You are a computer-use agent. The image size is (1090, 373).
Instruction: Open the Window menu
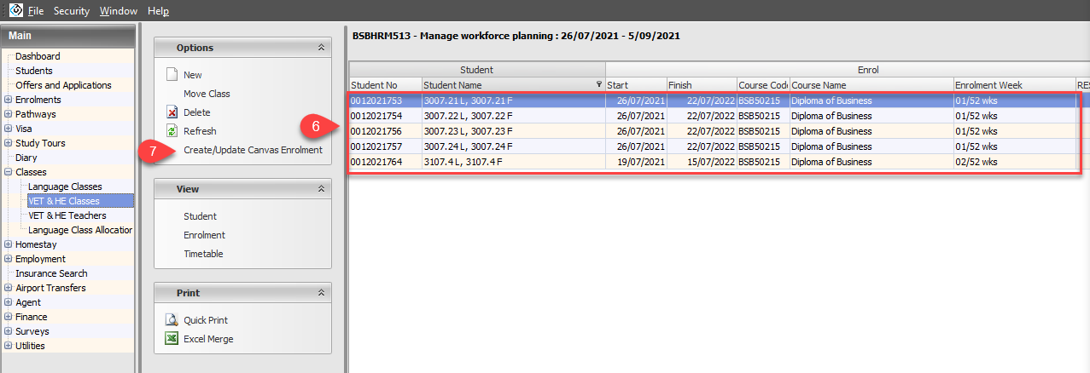pyautogui.click(x=118, y=11)
